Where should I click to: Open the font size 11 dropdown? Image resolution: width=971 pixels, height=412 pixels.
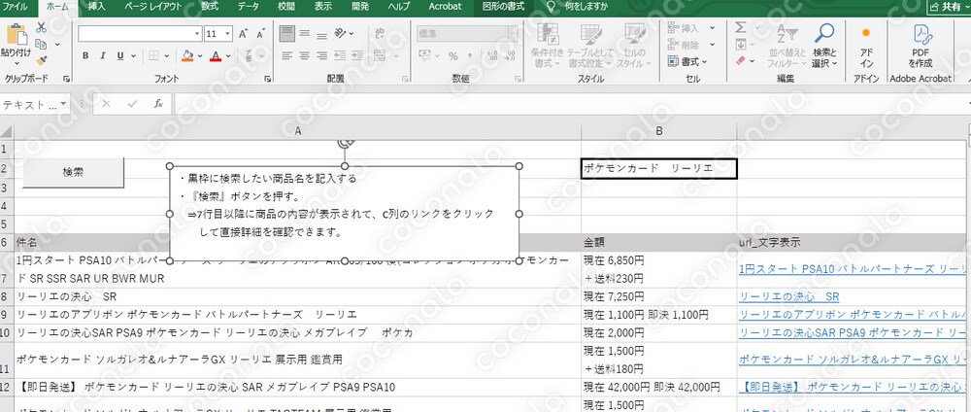228,34
